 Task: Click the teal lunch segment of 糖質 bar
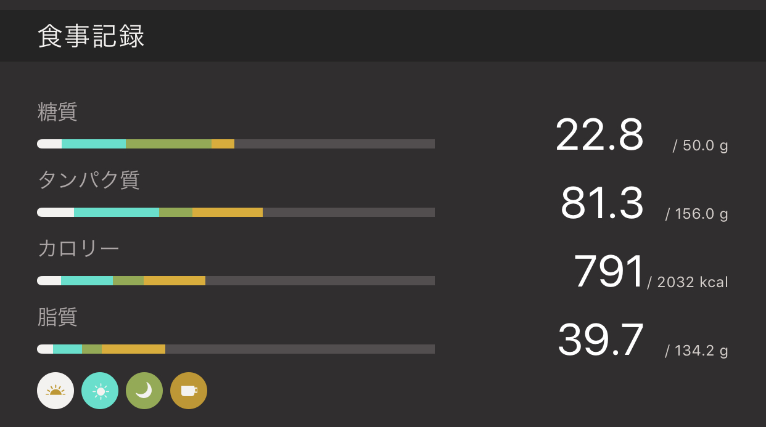click(x=94, y=144)
